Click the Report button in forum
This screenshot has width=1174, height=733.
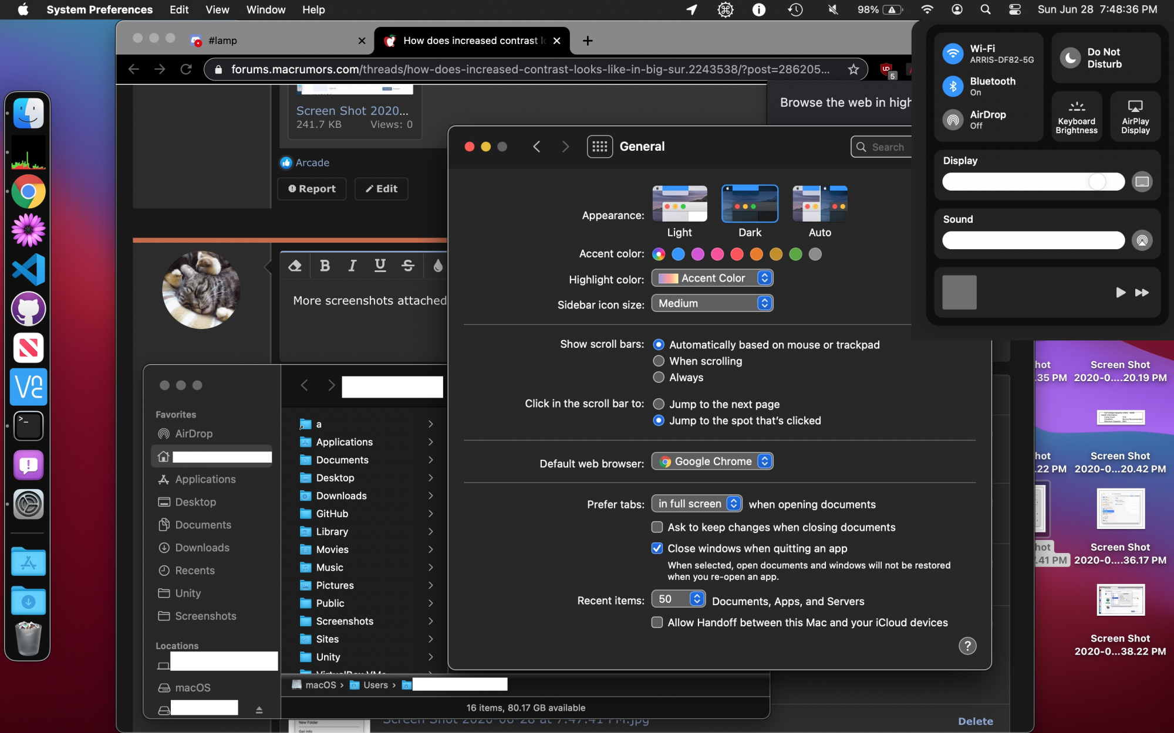312,189
